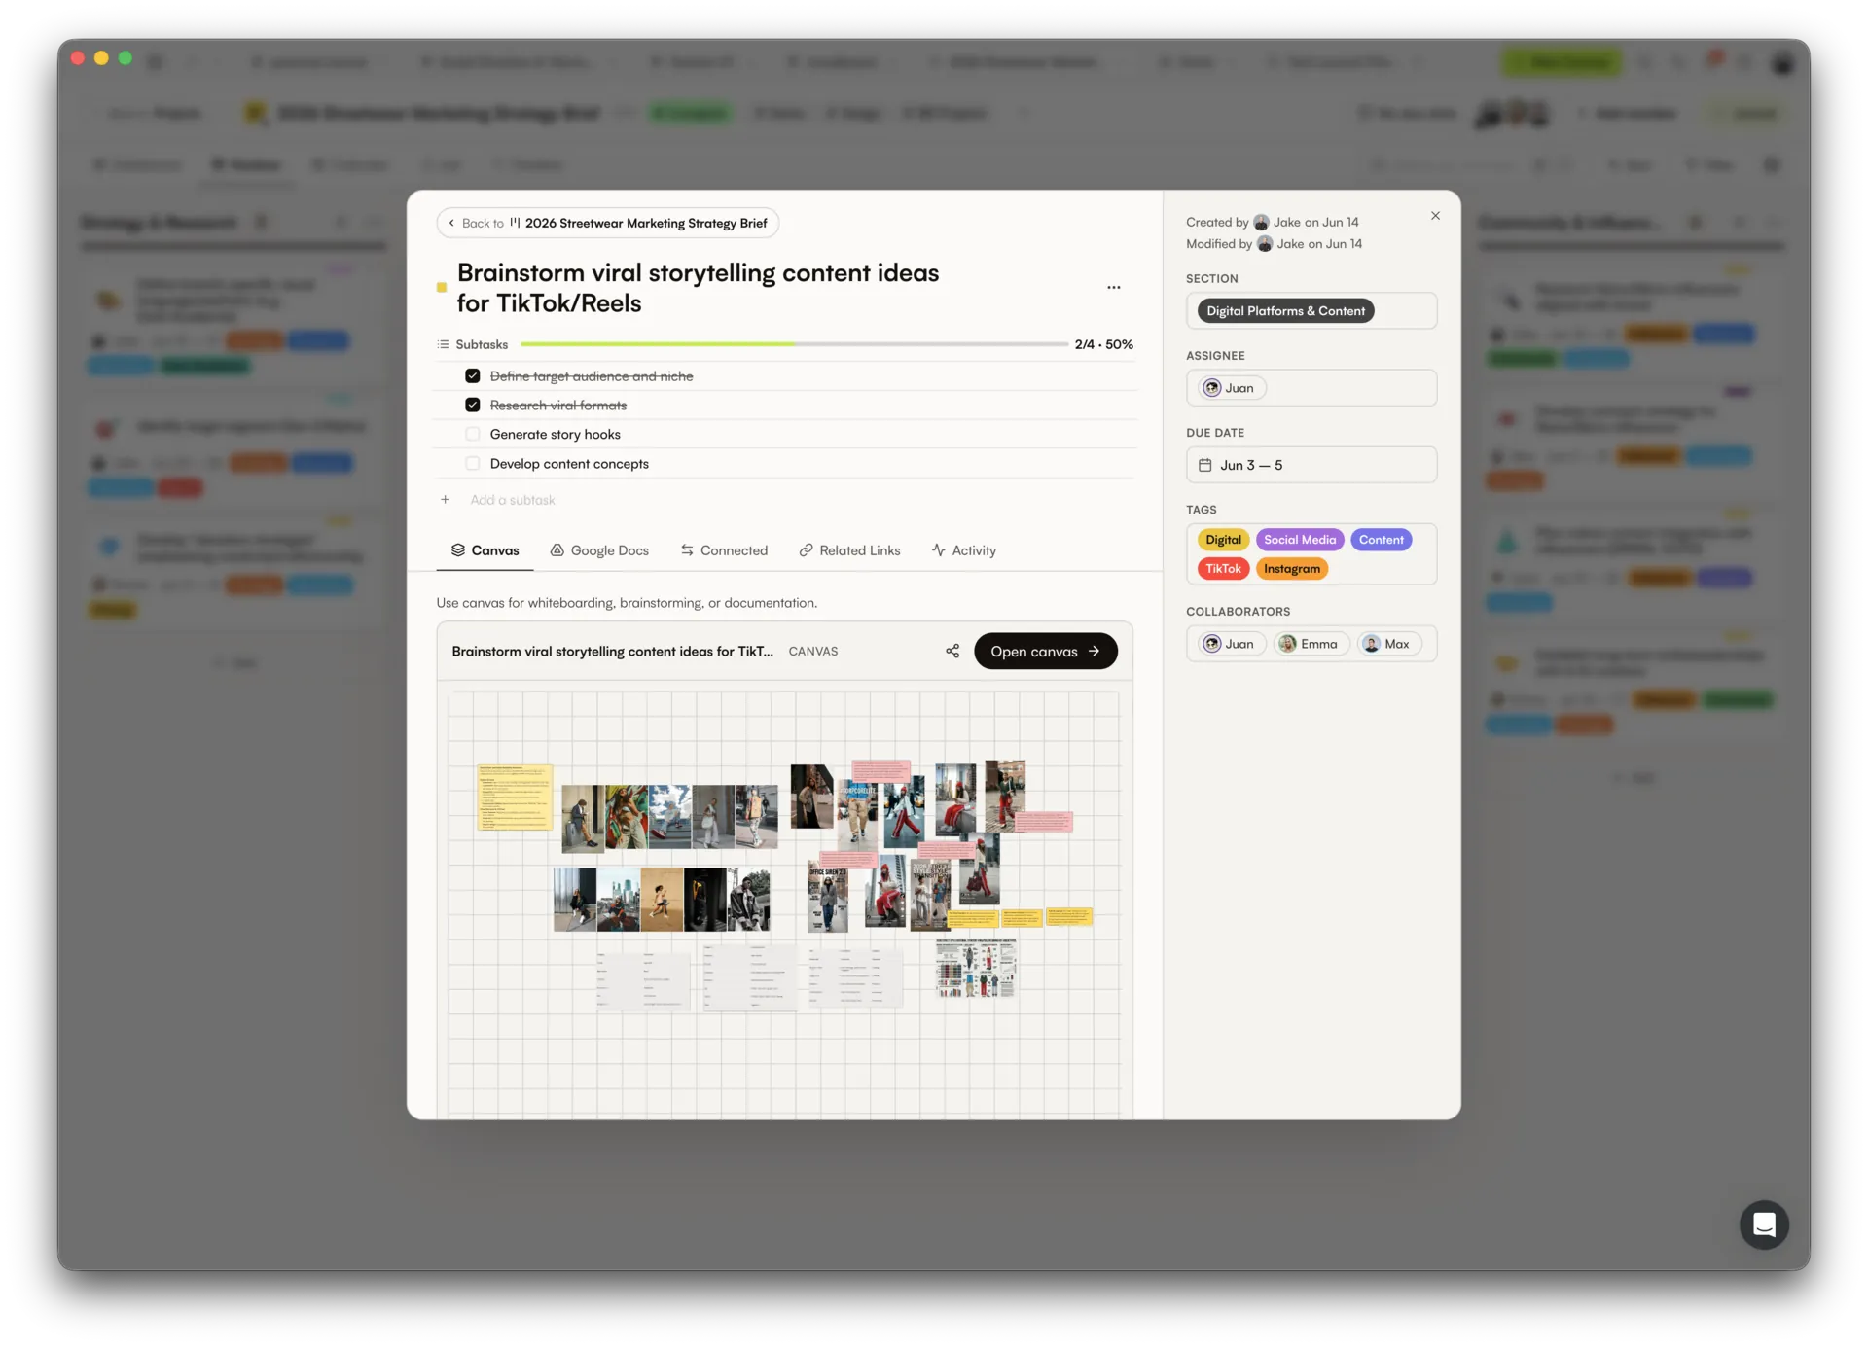Click collaborator Emma chip
Image resolution: width=1868 pixels, height=1347 pixels.
pyautogui.click(x=1310, y=644)
